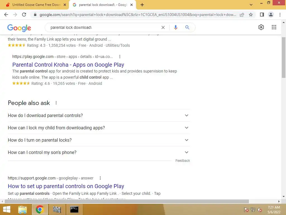Image resolution: width=286 pixels, height=215 pixels.
Task: Click Chrome icon in taskbar
Action: (x=40, y=209)
